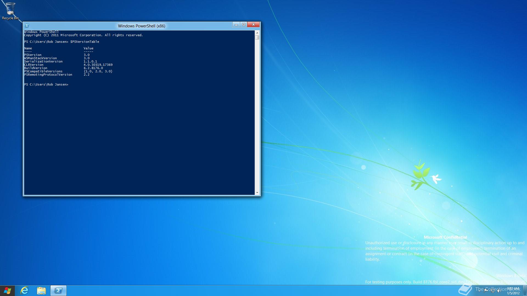Screen dimensions: 527x296
Task: Launch Internet Explorer from the taskbar
Action: [24, 291]
